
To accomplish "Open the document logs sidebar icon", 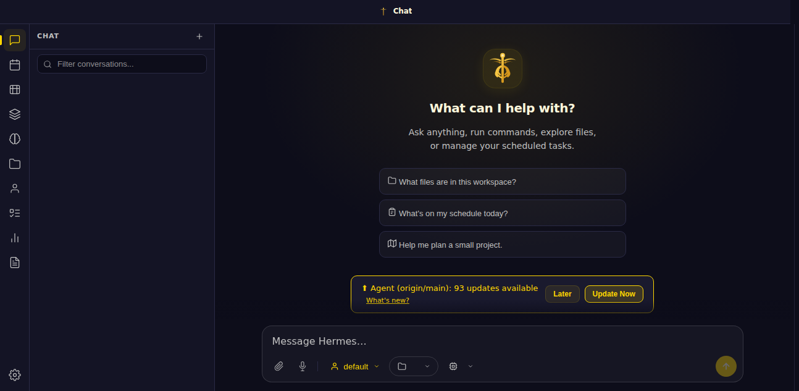I will coord(15,263).
